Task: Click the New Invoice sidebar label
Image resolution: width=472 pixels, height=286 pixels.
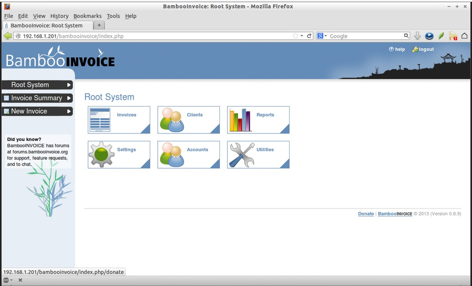Action: [x=29, y=111]
